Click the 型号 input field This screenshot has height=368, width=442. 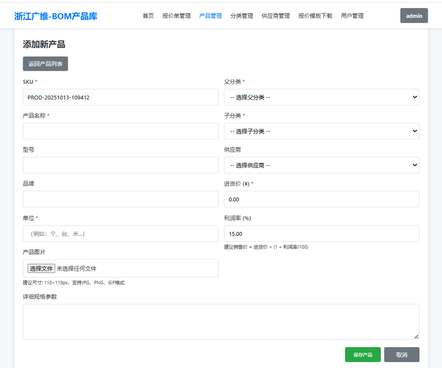tap(120, 165)
